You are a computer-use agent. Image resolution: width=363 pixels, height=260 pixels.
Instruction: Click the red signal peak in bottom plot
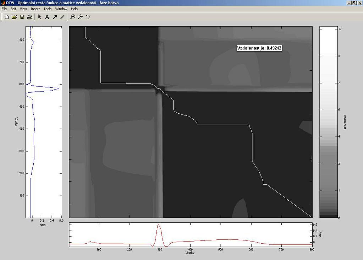pos(159,225)
